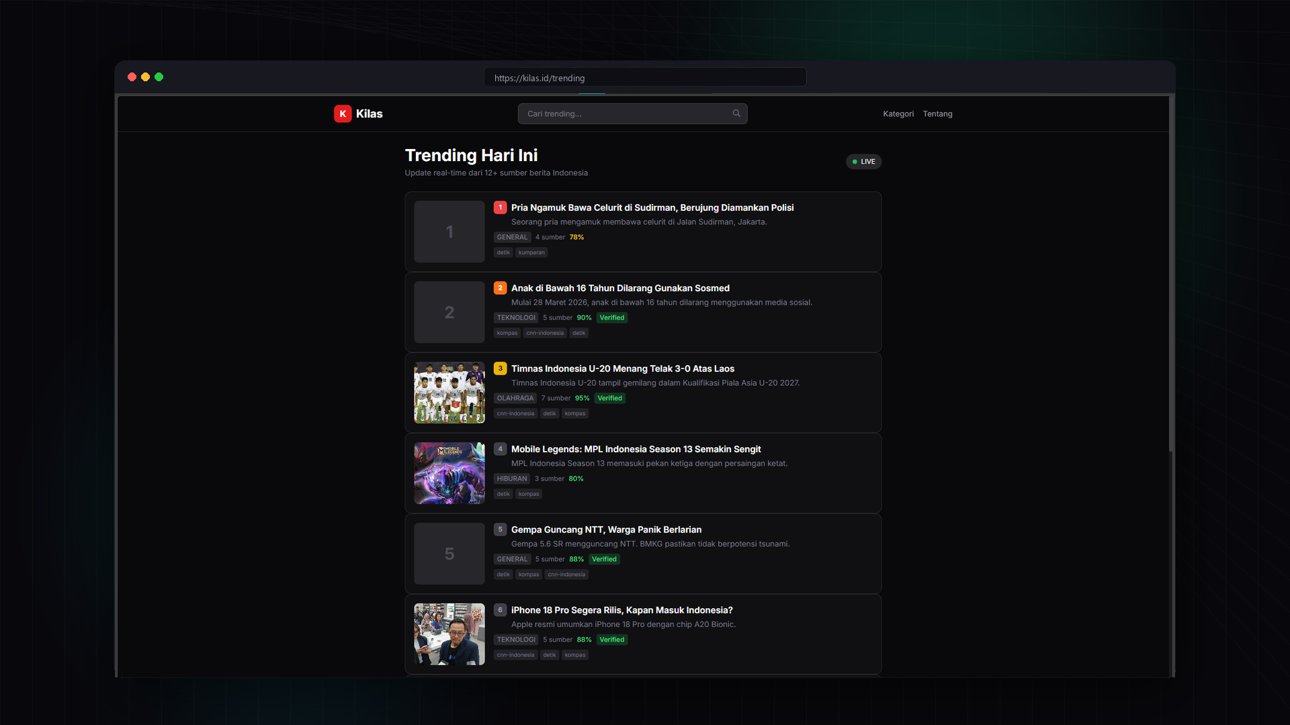Click the HIBURAN category tag
Screen dimensions: 1290x725
[x=512, y=479]
